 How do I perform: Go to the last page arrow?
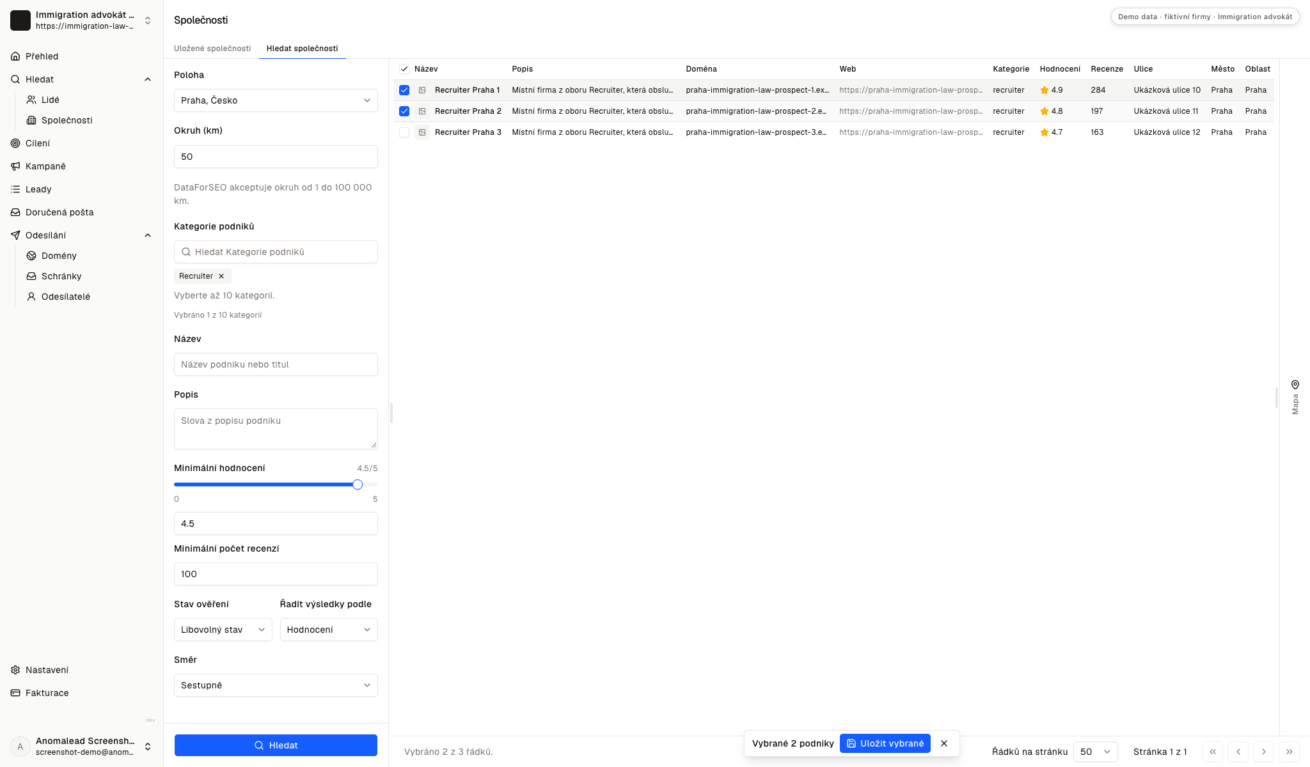click(1290, 752)
